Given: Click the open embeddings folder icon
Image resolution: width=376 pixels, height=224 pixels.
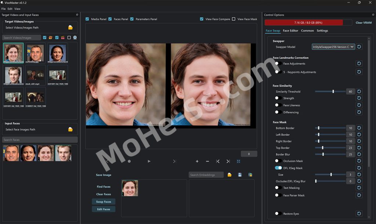Looking at the screenshot, I should [229, 175].
